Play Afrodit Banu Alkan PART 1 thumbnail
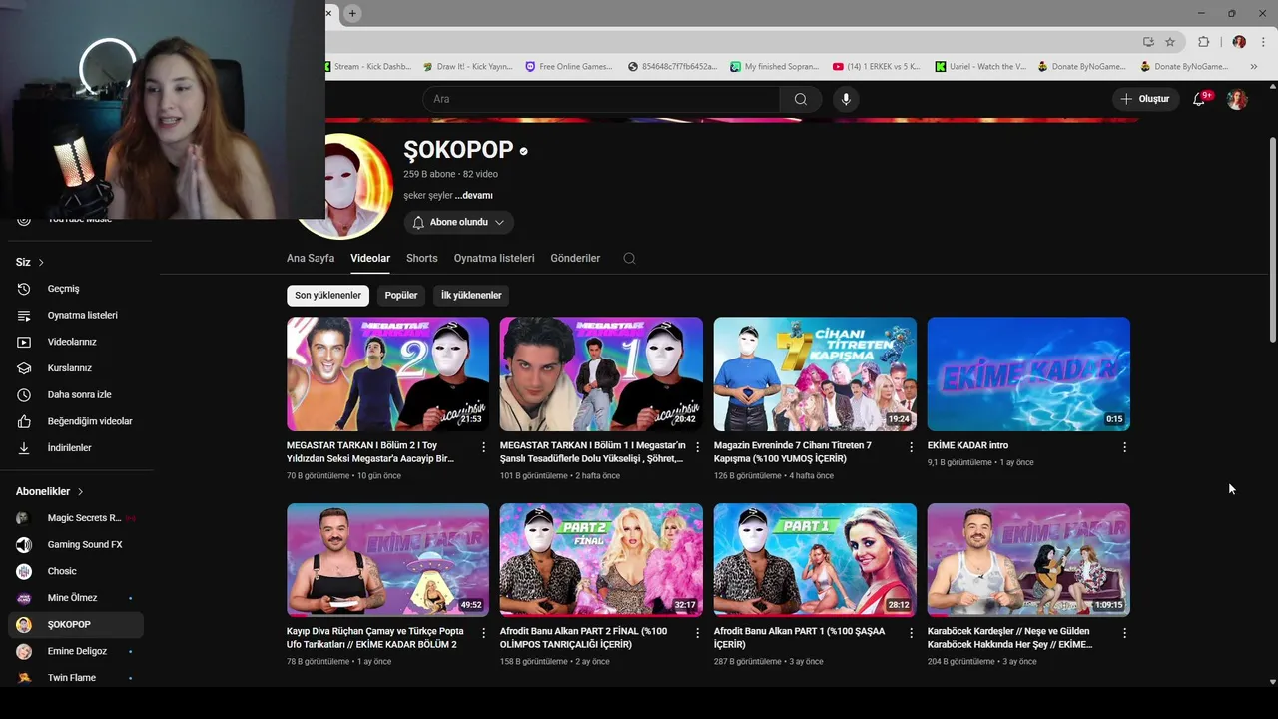Screen dimensions: 1278x719 coord(815,560)
